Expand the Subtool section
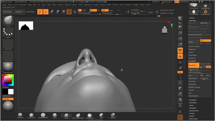 192,18
